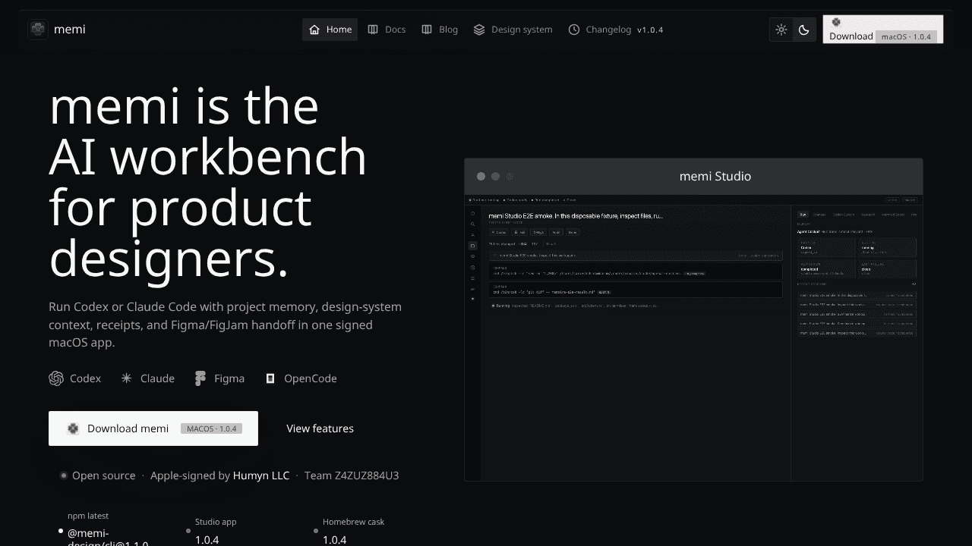Click the header Download macOS button
The width and height of the screenshot is (972, 546).
point(883,30)
